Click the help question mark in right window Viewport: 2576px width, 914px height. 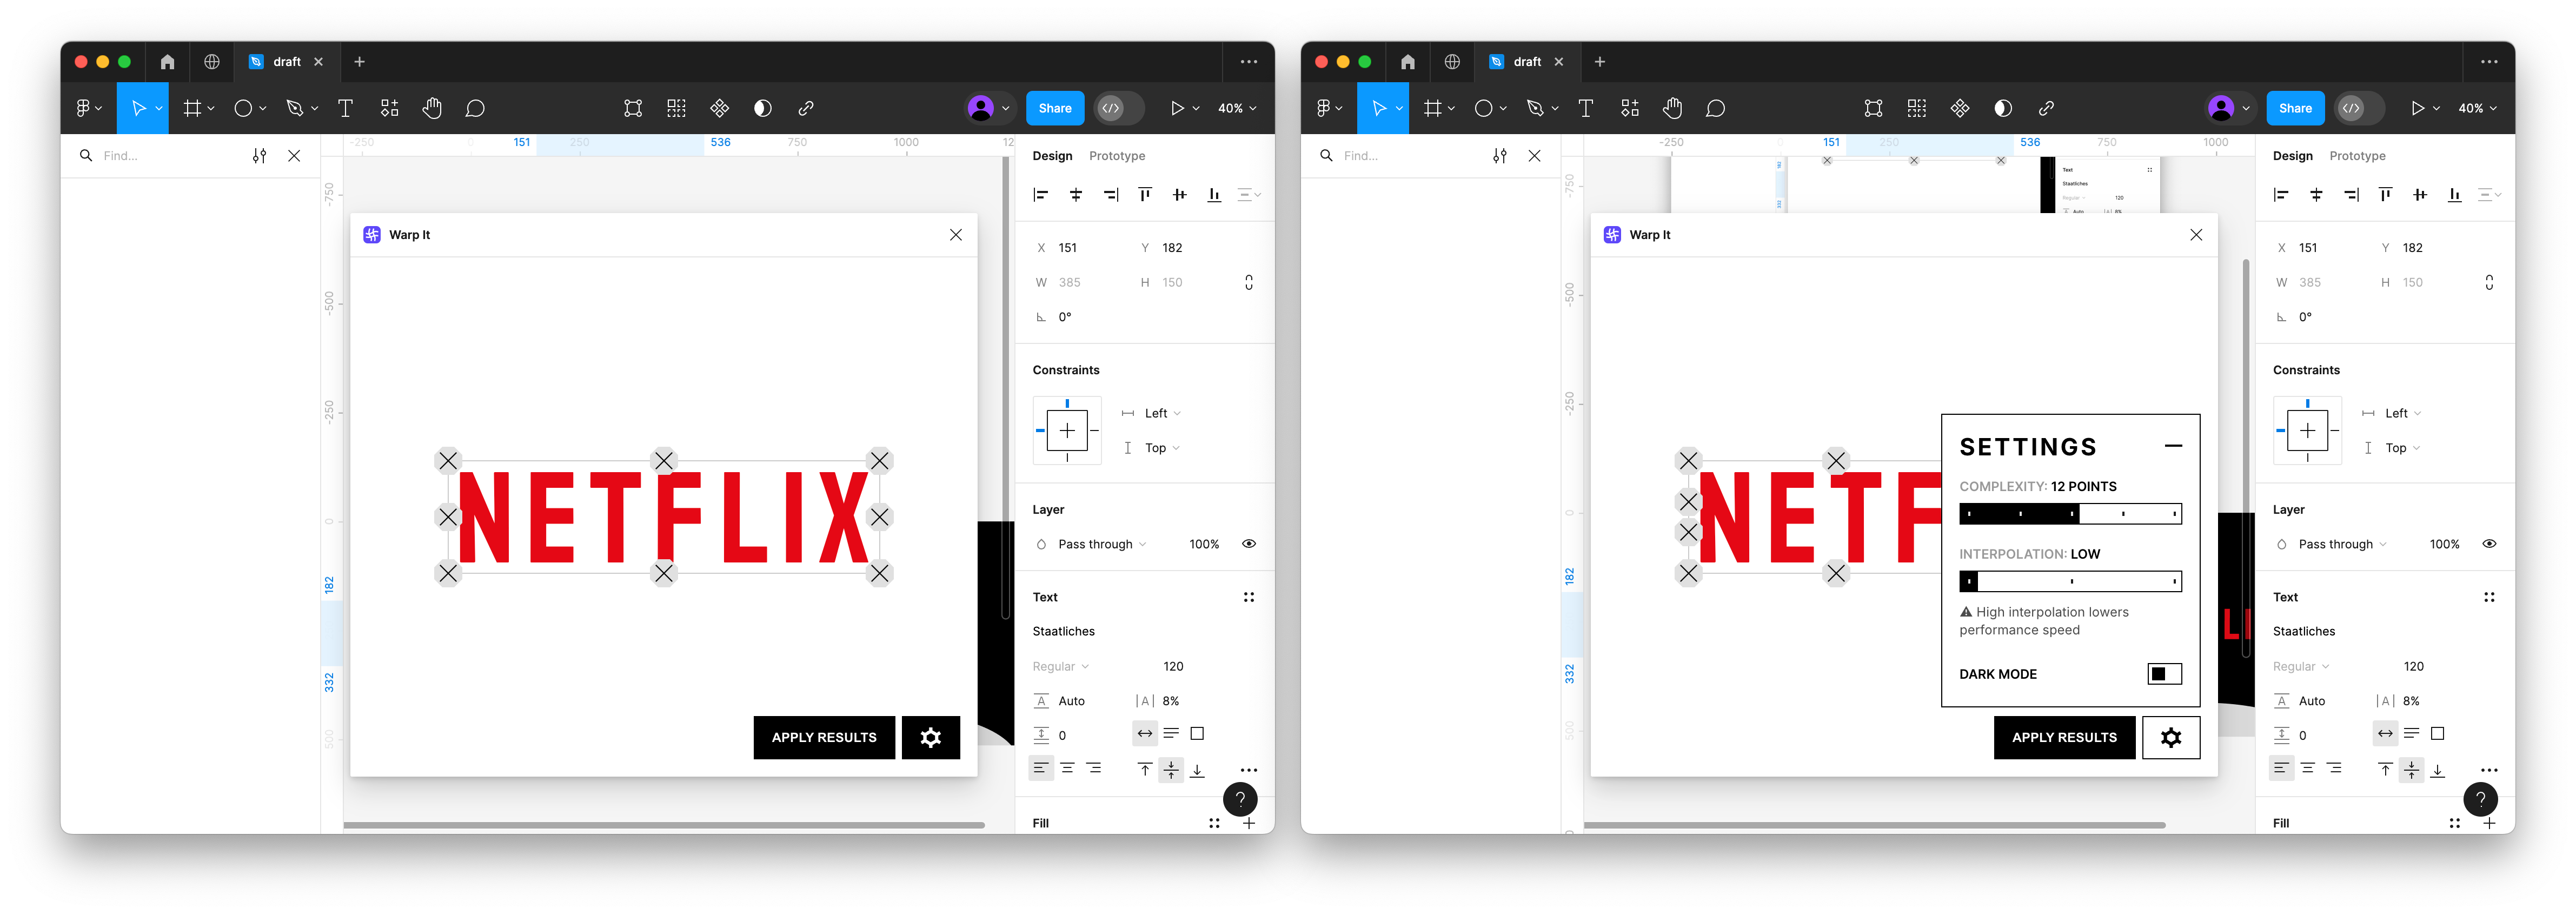pyautogui.click(x=2480, y=798)
